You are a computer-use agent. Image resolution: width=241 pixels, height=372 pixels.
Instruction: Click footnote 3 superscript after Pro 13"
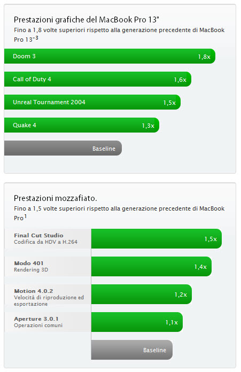(37, 38)
